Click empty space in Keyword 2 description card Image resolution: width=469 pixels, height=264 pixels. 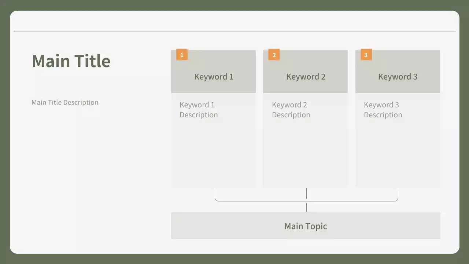(x=305, y=154)
